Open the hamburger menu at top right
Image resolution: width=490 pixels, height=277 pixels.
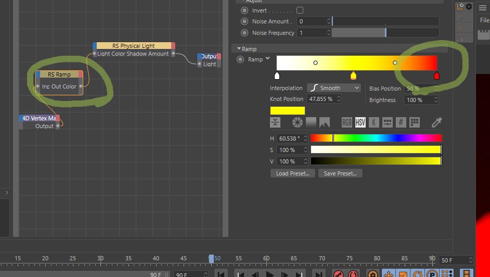[483, 8]
